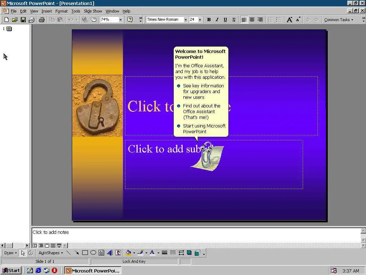
Task: Click the Windows Start button
Action: [11, 271]
